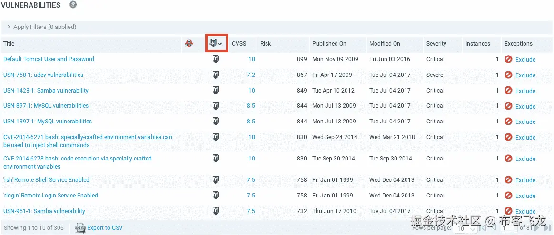Click red exclude icon for CVE-2014-6271 row
Screen dimensions: 554x235
[508, 137]
